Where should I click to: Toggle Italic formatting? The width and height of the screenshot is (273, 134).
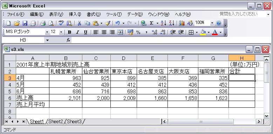[77, 32]
